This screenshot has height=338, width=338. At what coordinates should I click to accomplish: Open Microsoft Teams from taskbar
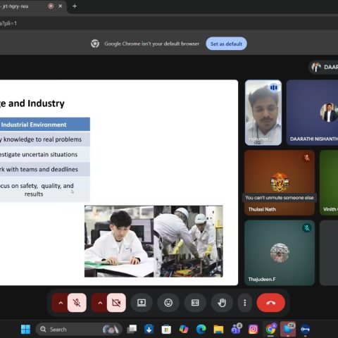pyautogui.click(x=236, y=330)
